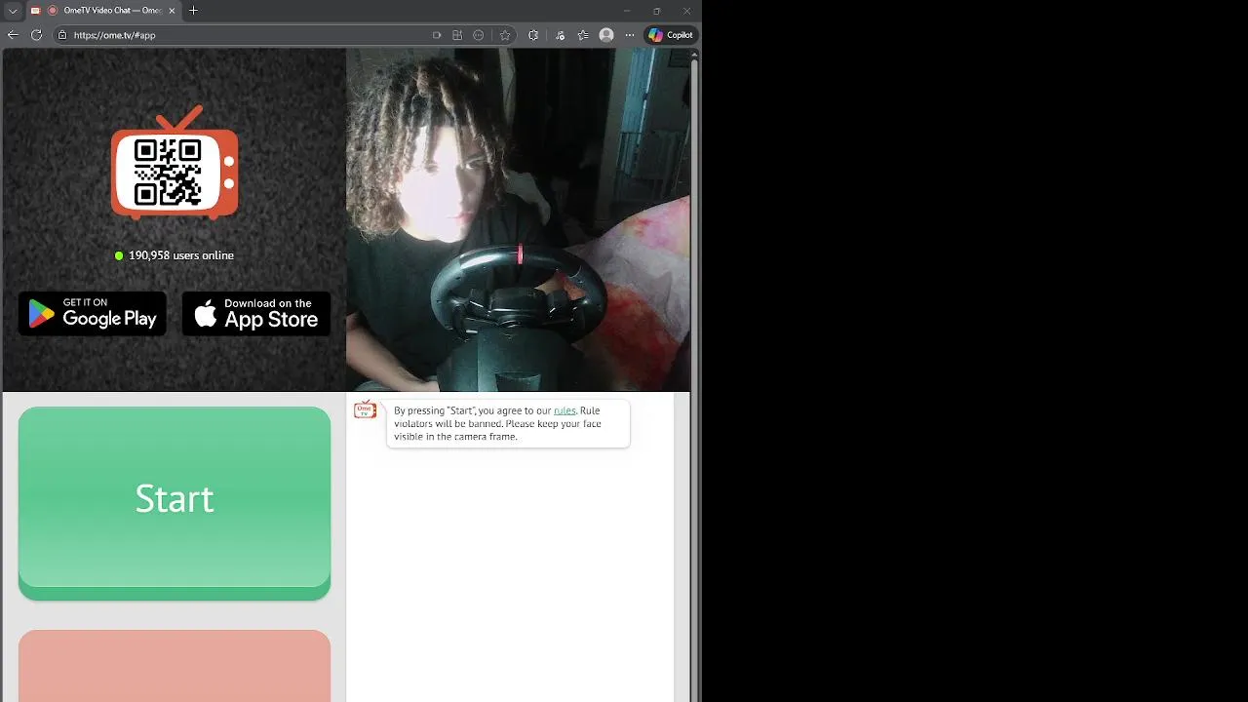Reload the page with refresh icon
Viewport: 1248px width, 702px height.
36,35
